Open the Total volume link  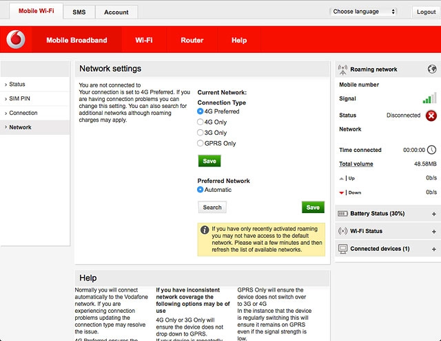click(356, 164)
